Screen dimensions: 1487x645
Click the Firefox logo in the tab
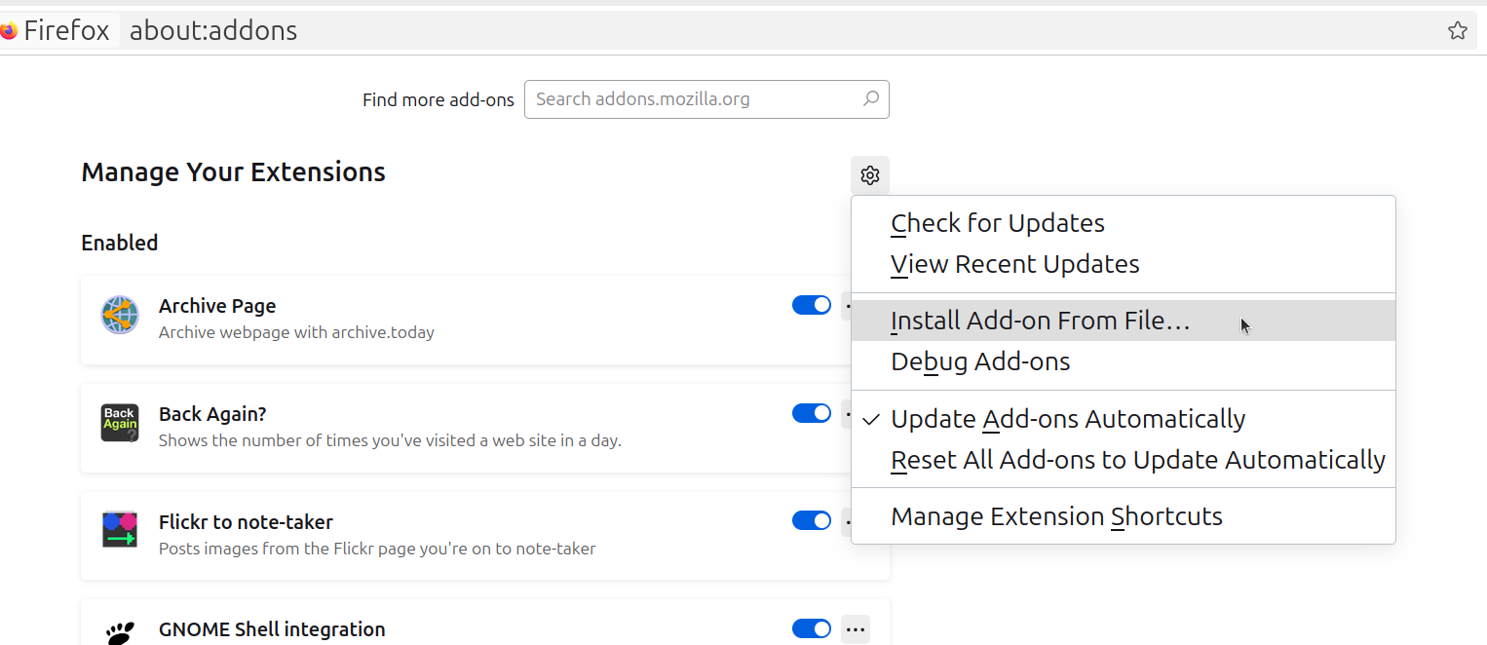[x=11, y=29]
